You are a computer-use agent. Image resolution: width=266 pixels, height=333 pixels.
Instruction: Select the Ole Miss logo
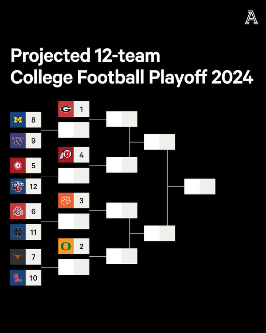pos(18,278)
